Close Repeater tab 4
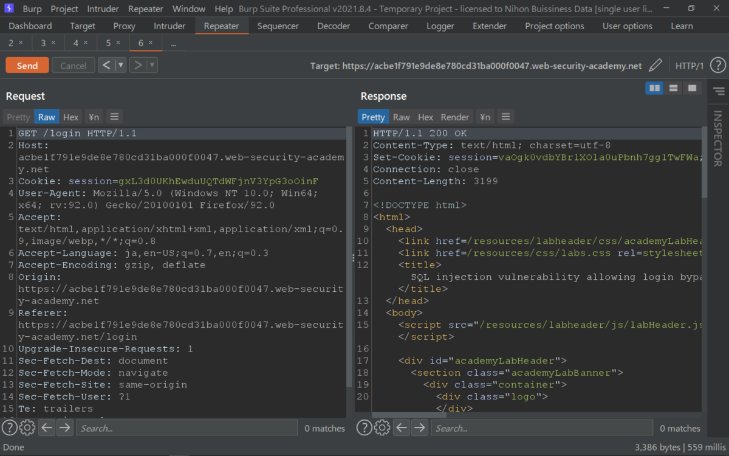Viewport: 729px width, 456px height. pos(86,43)
